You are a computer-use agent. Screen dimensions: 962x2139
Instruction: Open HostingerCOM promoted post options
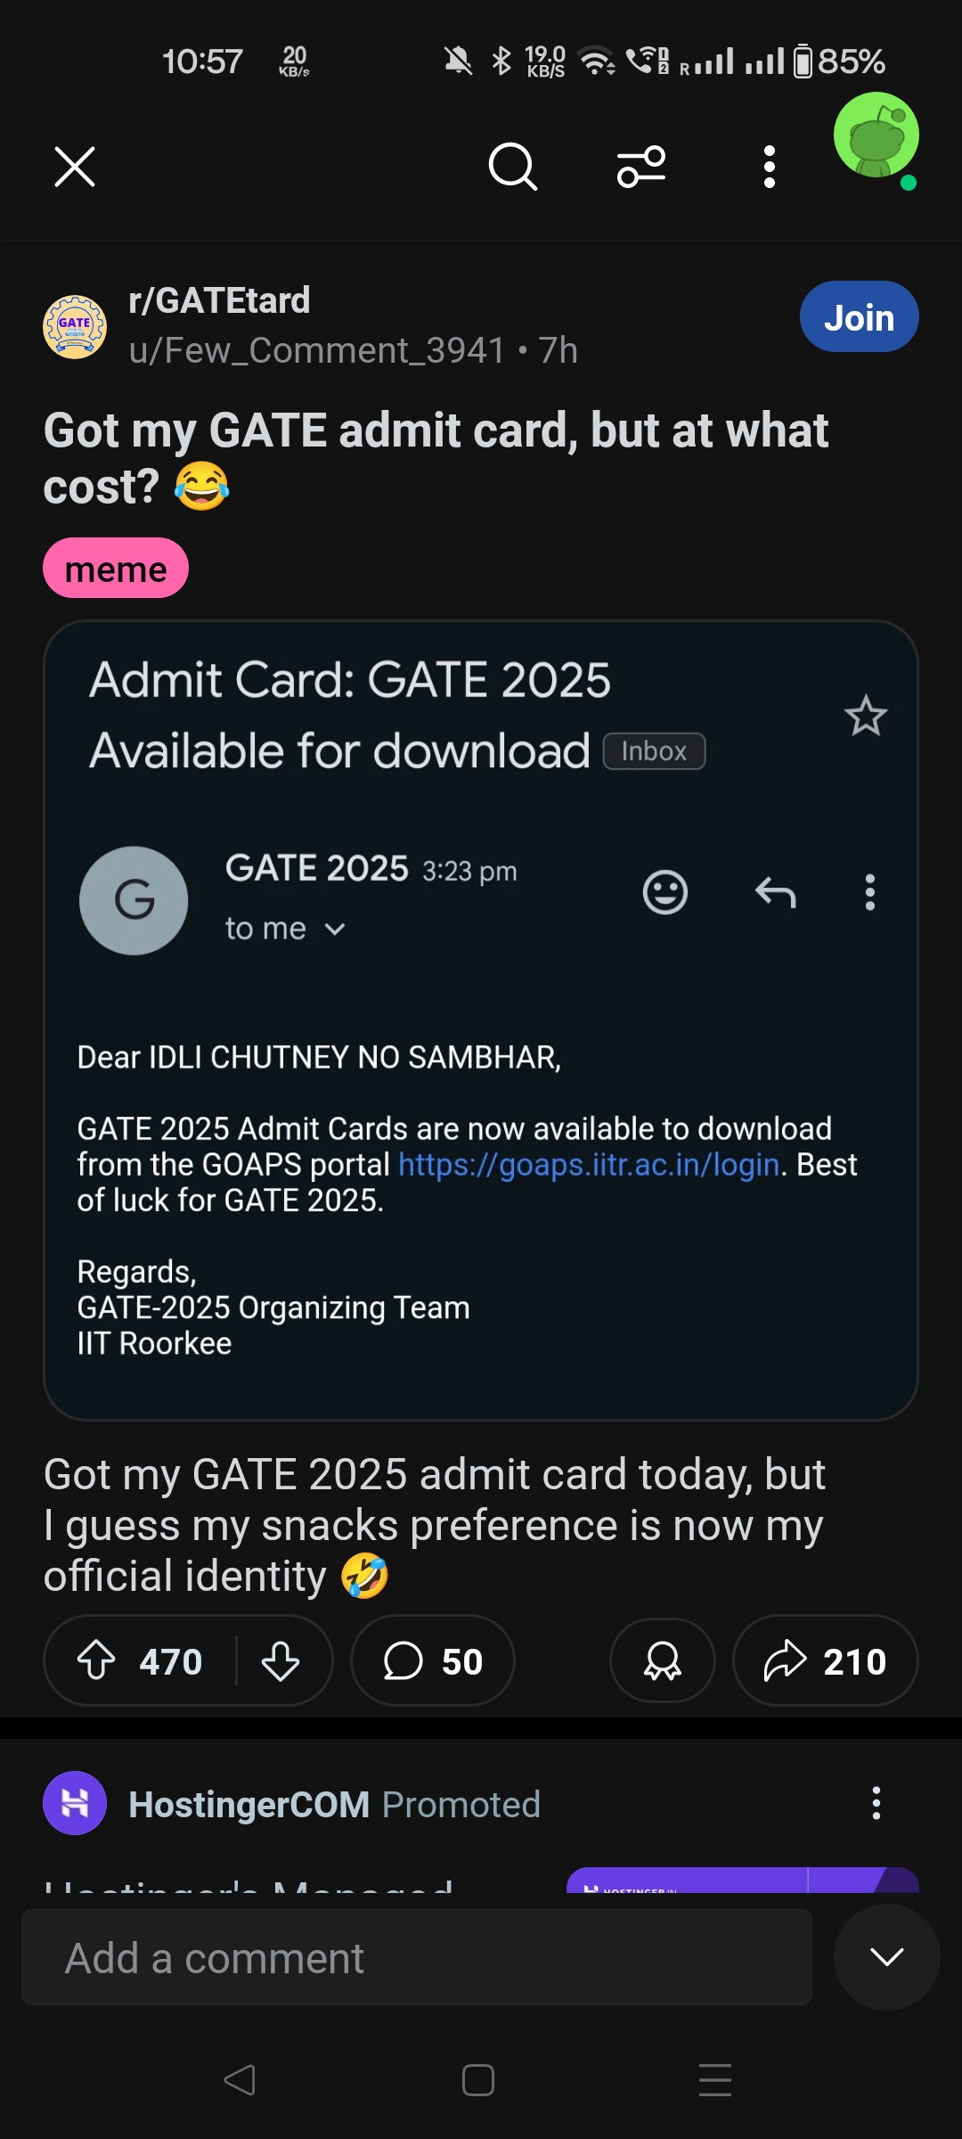(876, 1804)
